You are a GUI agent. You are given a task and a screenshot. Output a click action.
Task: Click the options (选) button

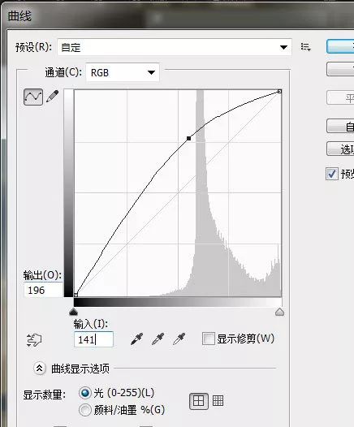point(340,149)
